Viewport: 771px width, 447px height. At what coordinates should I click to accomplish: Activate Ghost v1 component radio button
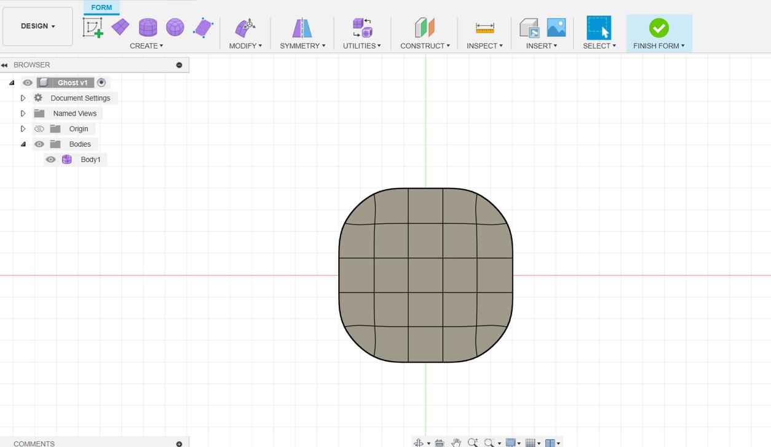[101, 83]
